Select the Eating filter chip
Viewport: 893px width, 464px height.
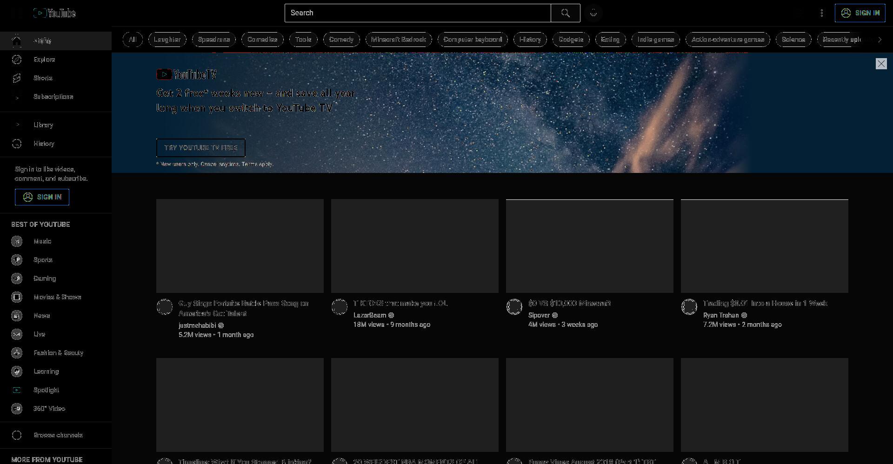(610, 40)
